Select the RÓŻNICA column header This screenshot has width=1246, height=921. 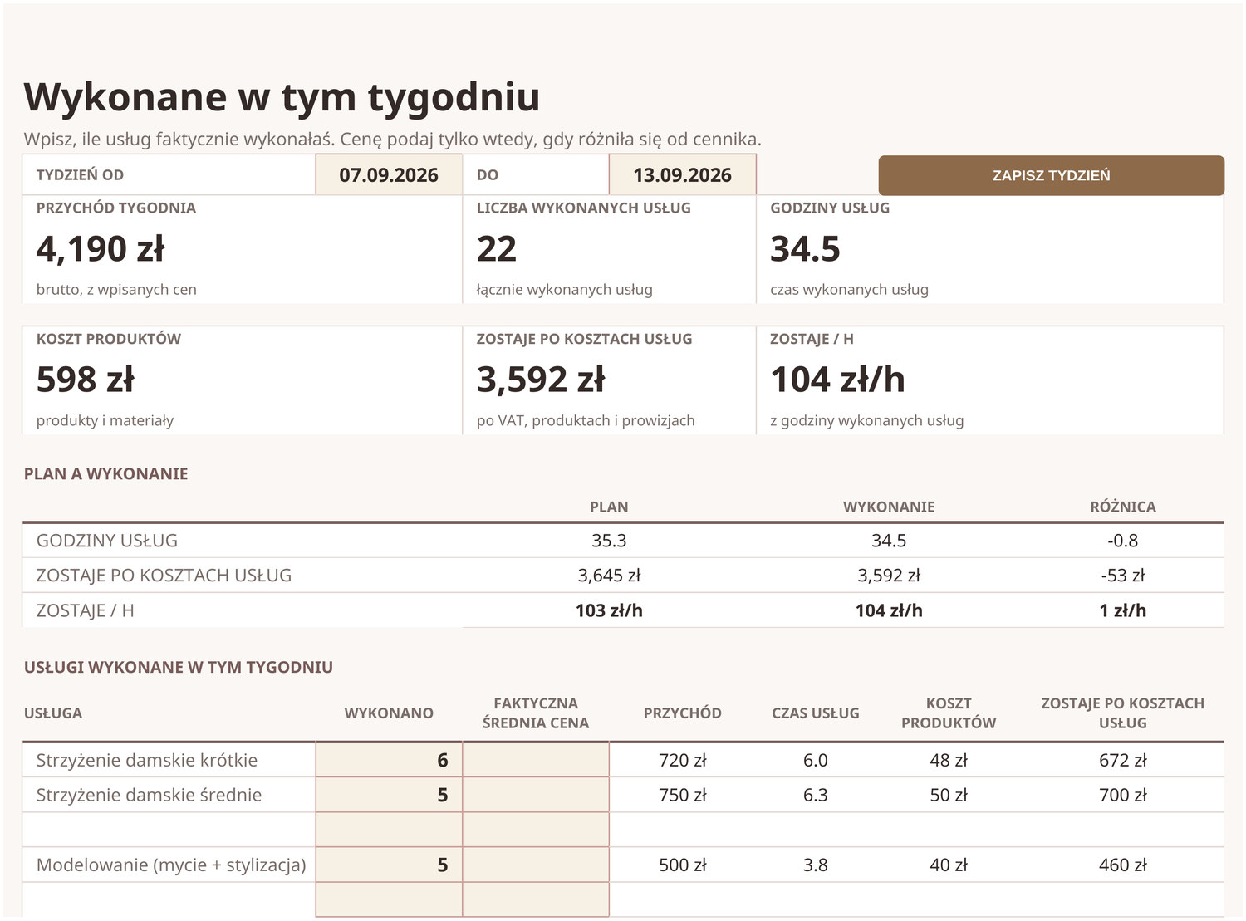click(x=1123, y=507)
